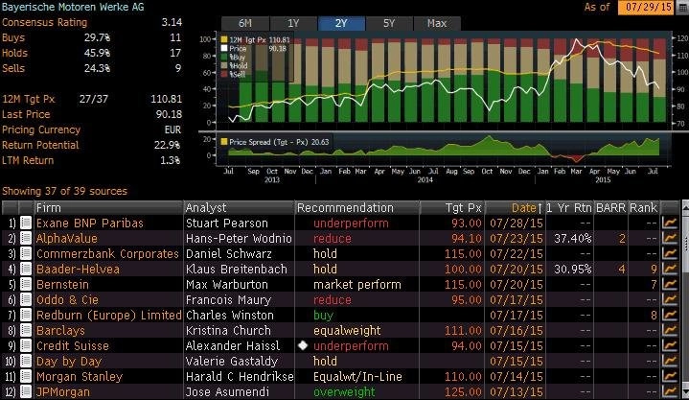Switch chart range to 6M tab
Image resolution: width=689 pixels, height=400 pixels.
click(x=244, y=23)
